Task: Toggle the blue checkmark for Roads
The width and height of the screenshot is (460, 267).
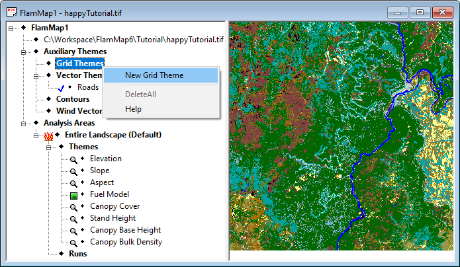Action: (x=61, y=88)
